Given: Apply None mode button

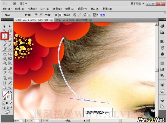Looking at the screenshot, I should pyautogui.click(x=11, y=103).
